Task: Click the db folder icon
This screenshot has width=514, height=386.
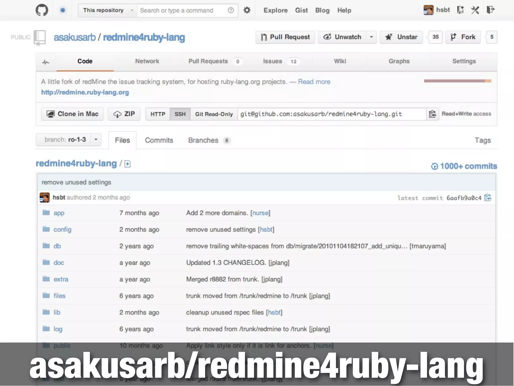Action: pos(46,246)
